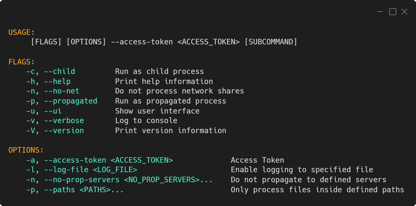Screen dimensions: 416x206
Task: Click the 'Enable logging to specified file' description
Action: tap(302, 170)
